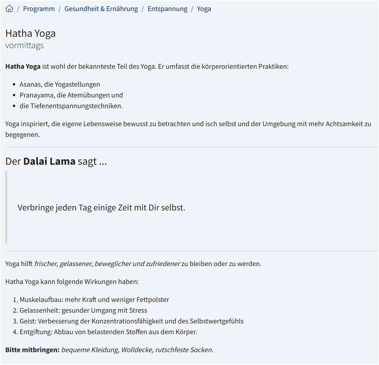Select bullet 'Asanas, die Yogastellungen'

pos(60,84)
